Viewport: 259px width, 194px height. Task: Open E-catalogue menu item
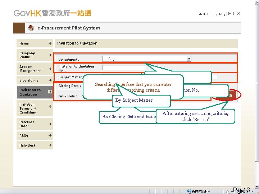[35, 80]
